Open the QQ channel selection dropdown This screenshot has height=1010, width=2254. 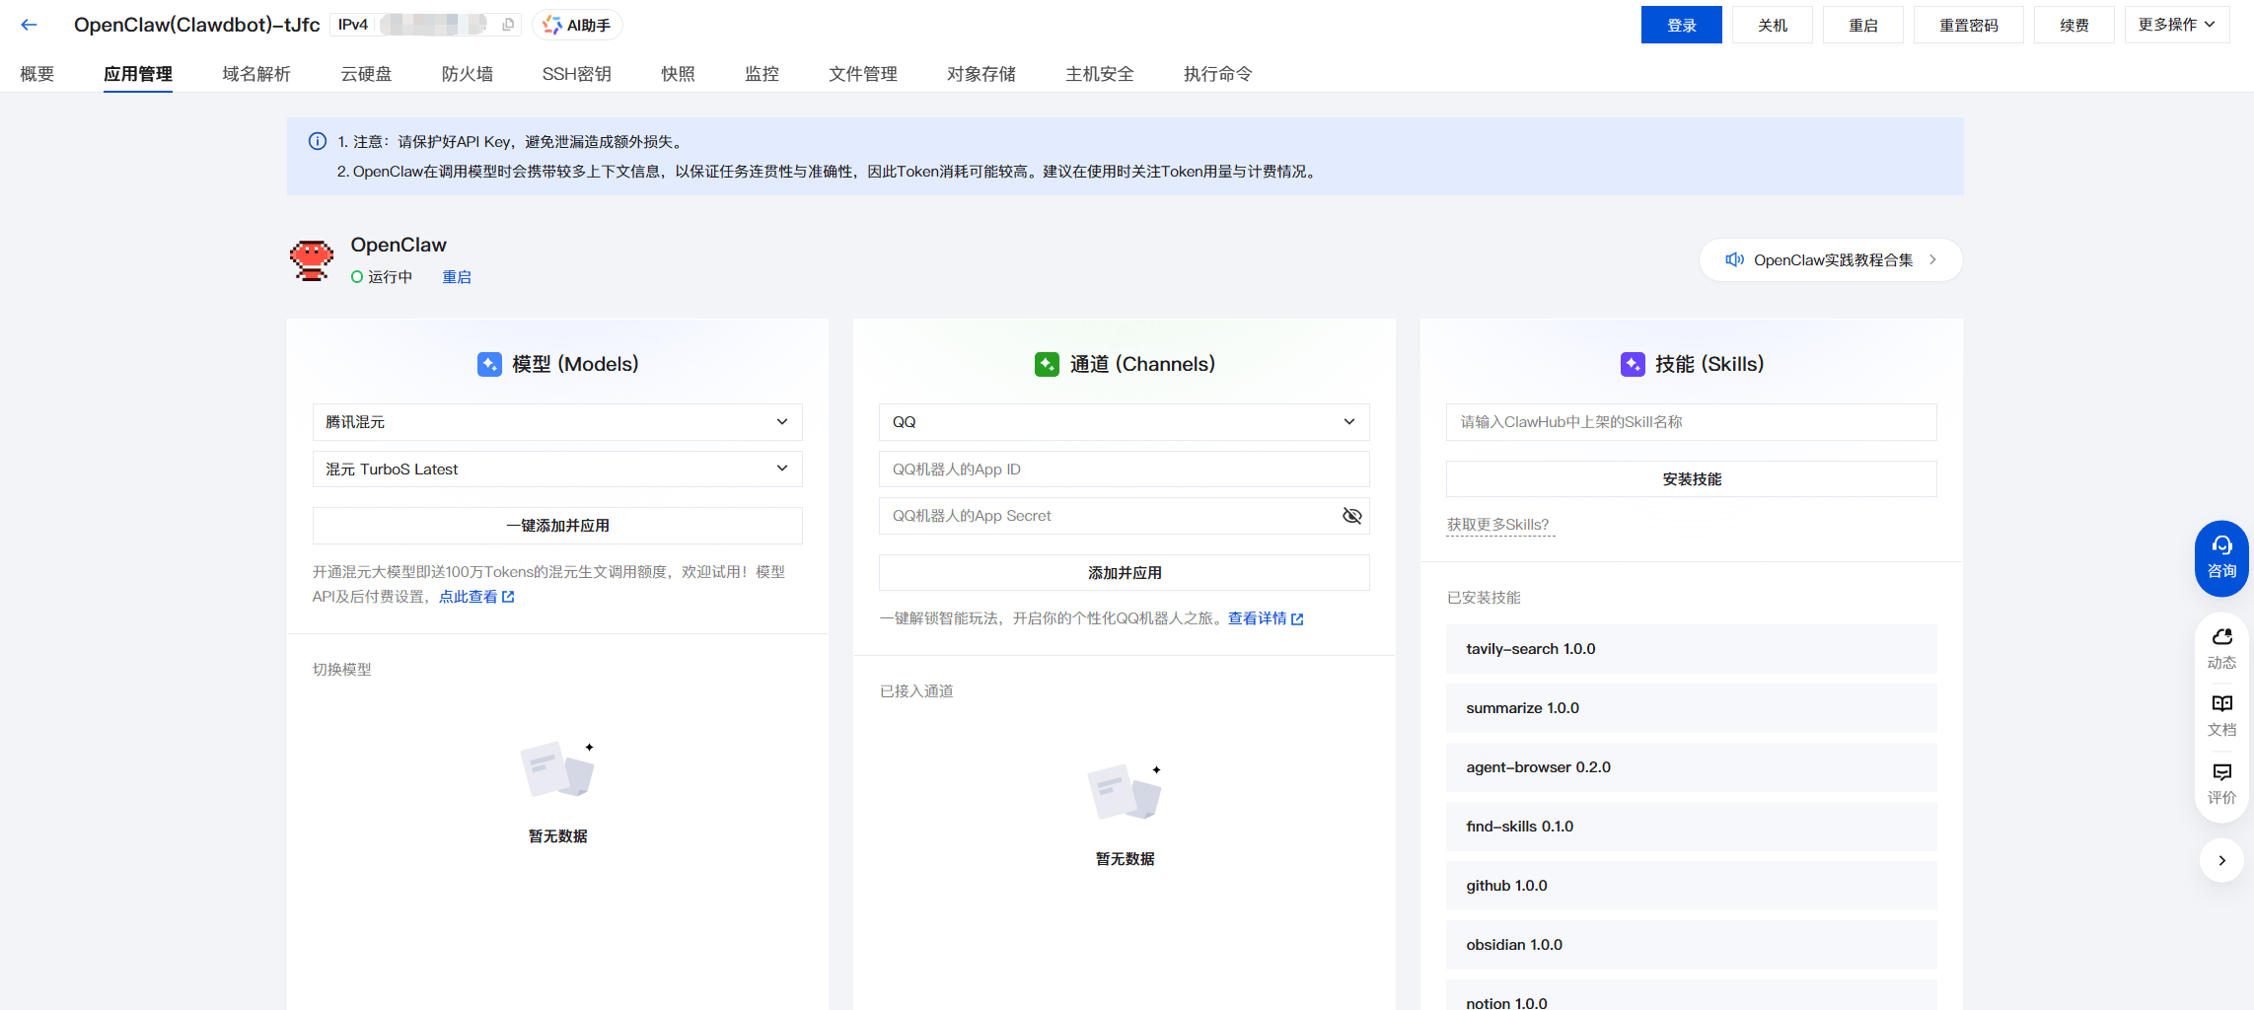click(1124, 421)
